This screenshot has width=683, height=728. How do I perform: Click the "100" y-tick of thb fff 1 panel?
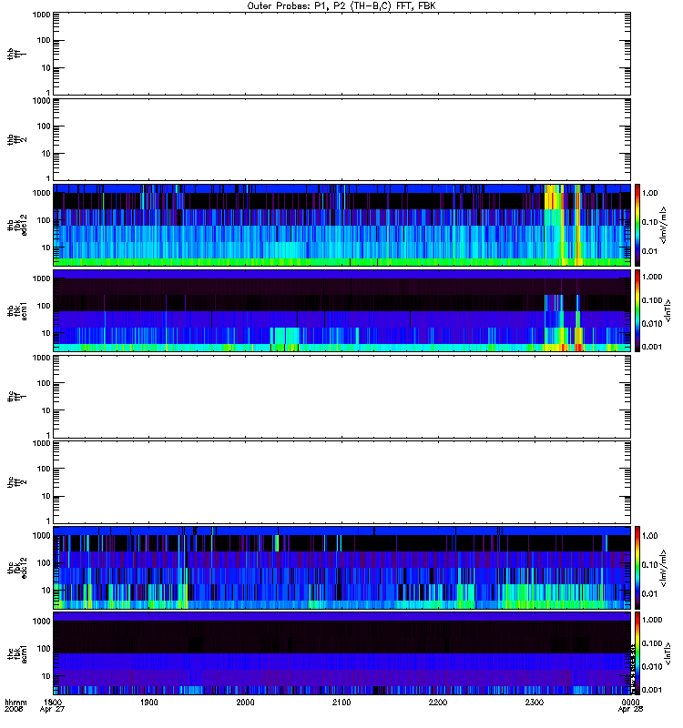pos(44,40)
